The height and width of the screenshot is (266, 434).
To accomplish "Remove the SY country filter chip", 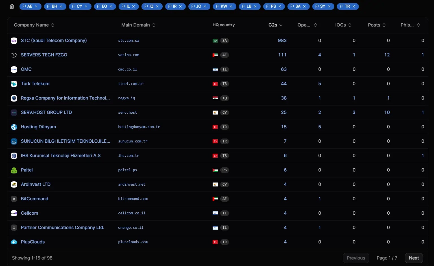I will pyautogui.click(x=329, y=6).
